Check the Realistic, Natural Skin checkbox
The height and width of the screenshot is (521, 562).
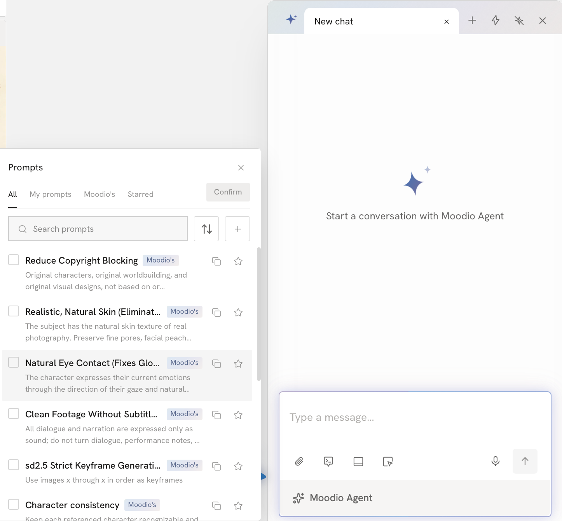14,311
